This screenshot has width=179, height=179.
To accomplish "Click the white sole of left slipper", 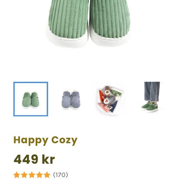I will point(66,40).
